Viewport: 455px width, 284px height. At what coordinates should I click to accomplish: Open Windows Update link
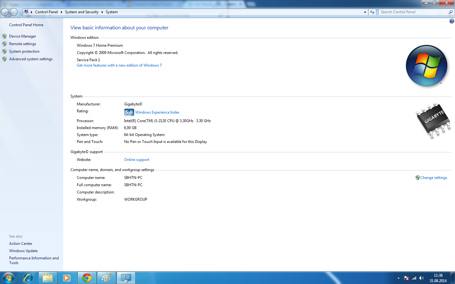tap(23, 251)
